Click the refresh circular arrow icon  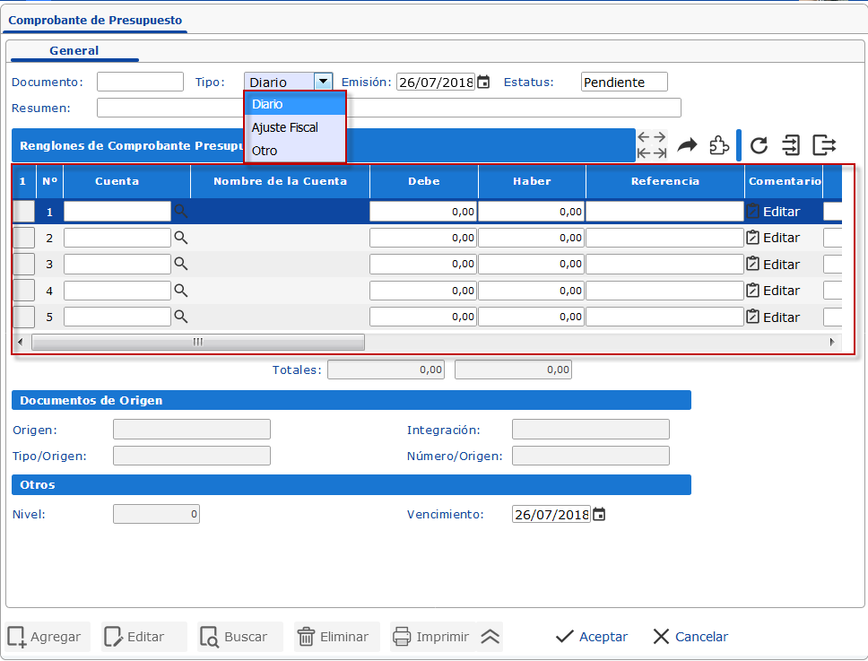point(759,145)
